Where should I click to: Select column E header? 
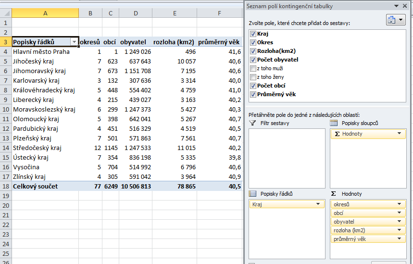[175, 13]
